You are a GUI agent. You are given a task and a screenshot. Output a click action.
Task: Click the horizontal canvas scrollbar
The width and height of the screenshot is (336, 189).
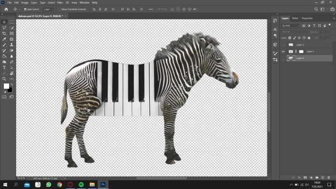162,178
